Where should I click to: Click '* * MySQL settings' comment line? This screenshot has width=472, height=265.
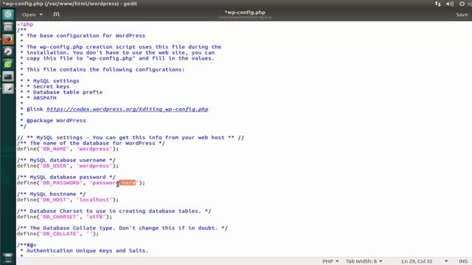coord(49,81)
